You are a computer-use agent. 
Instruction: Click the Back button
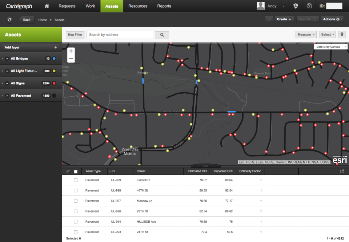tap(26, 20)
